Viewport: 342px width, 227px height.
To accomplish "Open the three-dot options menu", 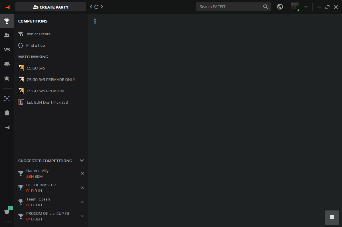I will click(x=95, y=21).
